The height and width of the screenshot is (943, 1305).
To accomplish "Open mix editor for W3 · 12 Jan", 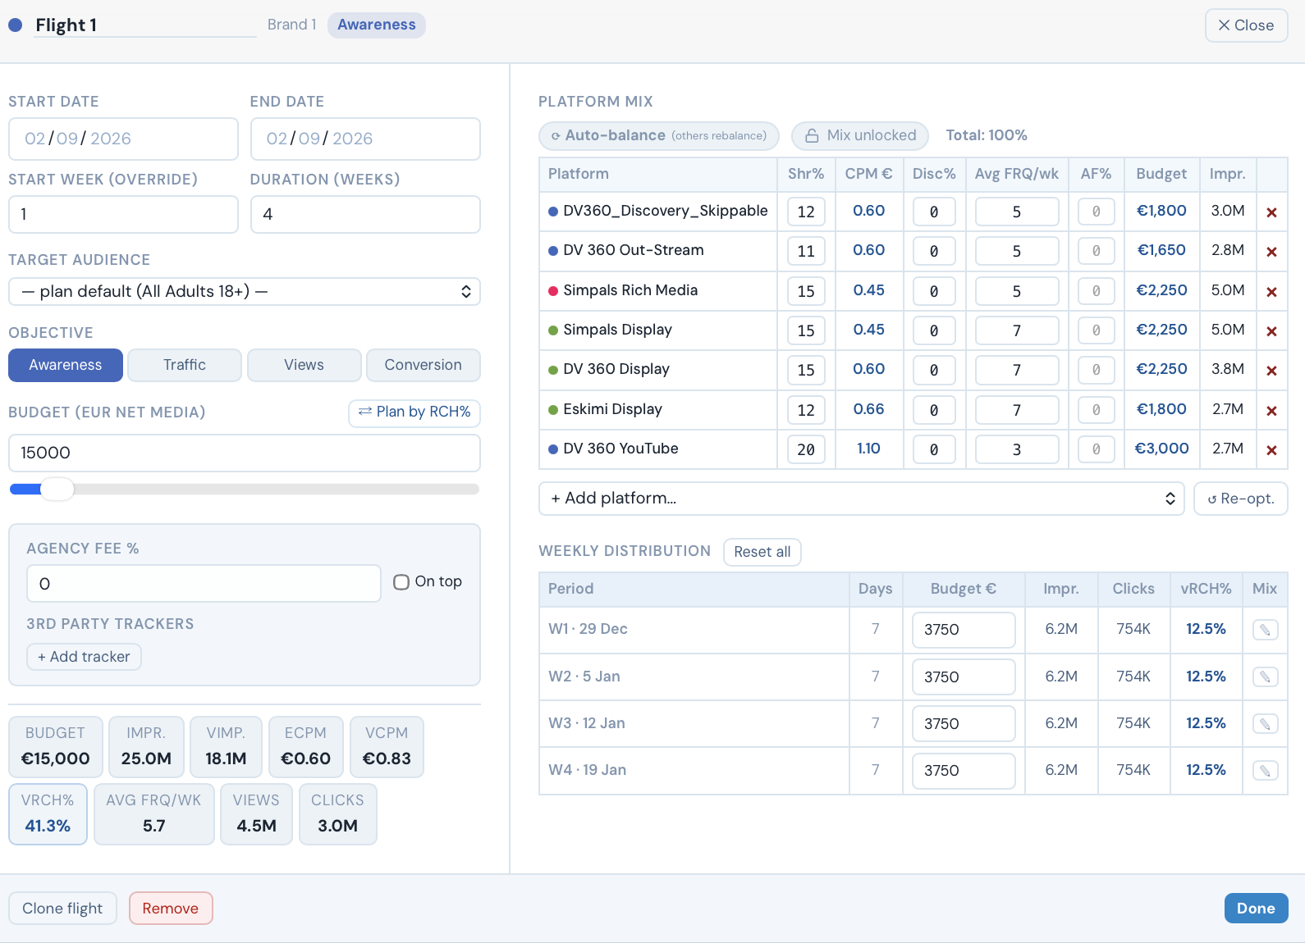I will [1265, 724].
